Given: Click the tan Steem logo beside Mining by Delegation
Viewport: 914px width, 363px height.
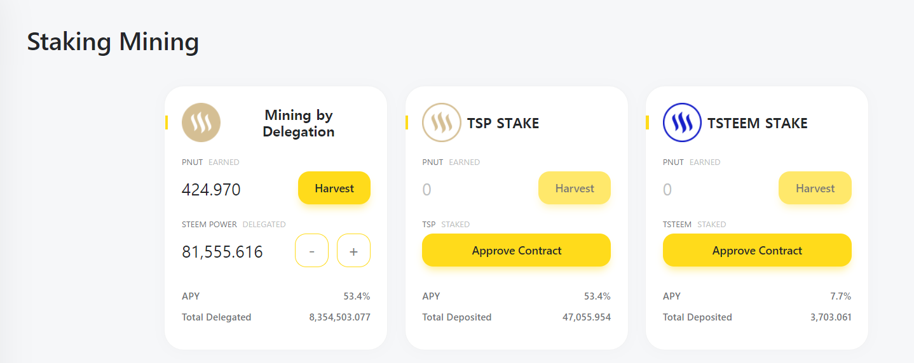Looking at the screenshot, I should click(201, 122).
